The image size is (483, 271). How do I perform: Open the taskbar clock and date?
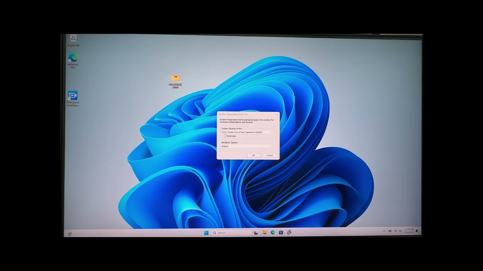coord(409,231)
